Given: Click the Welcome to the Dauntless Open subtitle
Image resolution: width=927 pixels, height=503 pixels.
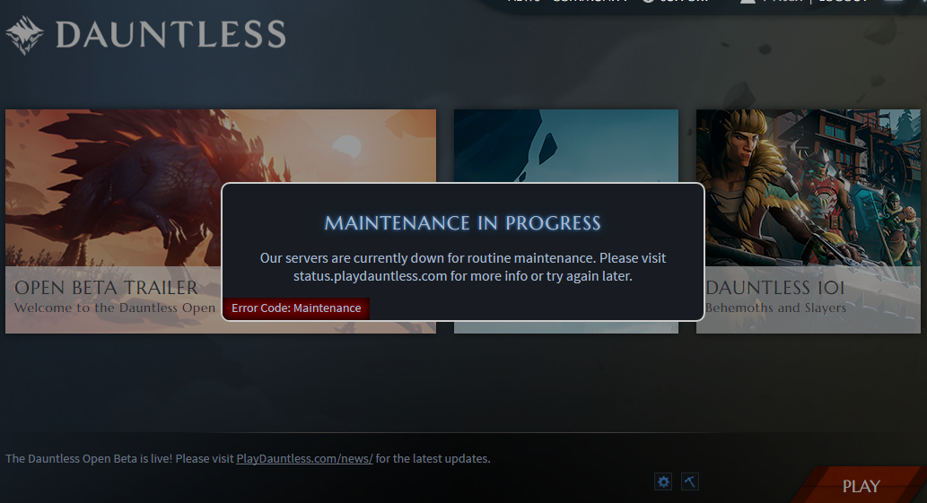Looking at the screenshot, I should point(115,308).
